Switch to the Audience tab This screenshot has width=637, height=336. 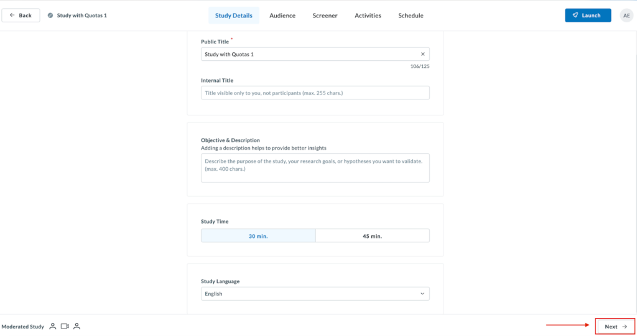282,16
